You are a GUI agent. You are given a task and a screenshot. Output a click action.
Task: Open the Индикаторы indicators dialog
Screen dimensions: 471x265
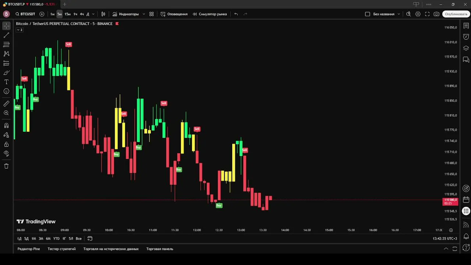pos(126,14)
